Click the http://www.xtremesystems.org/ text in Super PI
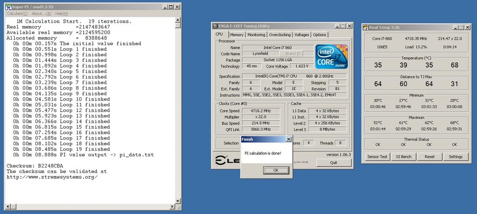477x214 pixels. (x=52, y=177)
